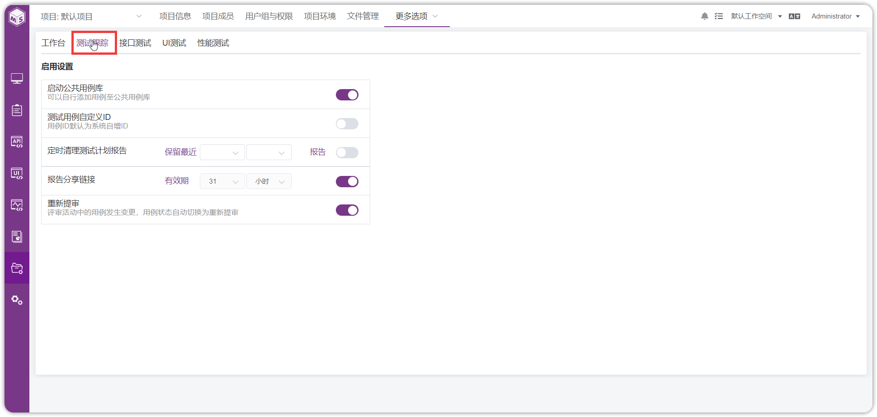Click the notification bell icon
This screenshot has height=417, width=877.
click(705, 16)
